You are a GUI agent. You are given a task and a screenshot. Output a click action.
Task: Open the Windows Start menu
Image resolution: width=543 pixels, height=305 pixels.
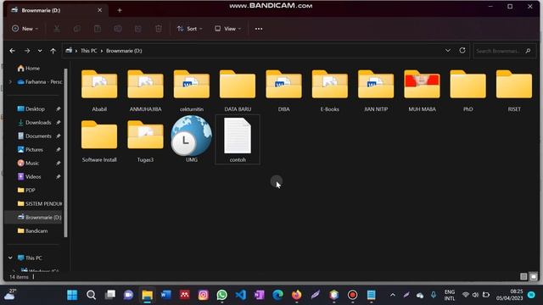(x=72, y=295)
